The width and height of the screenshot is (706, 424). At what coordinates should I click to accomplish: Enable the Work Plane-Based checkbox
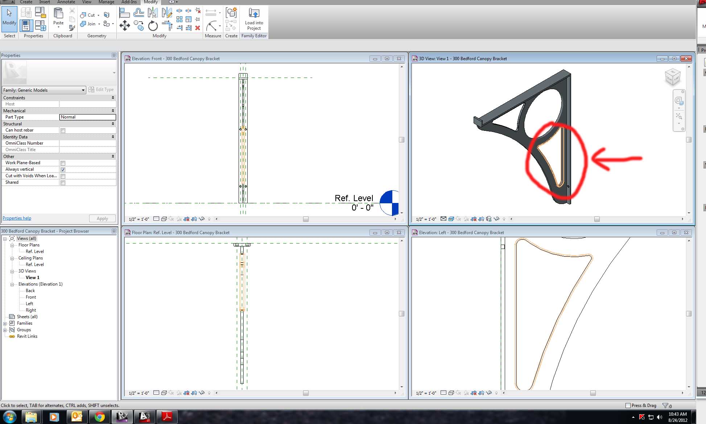(63, 163)
